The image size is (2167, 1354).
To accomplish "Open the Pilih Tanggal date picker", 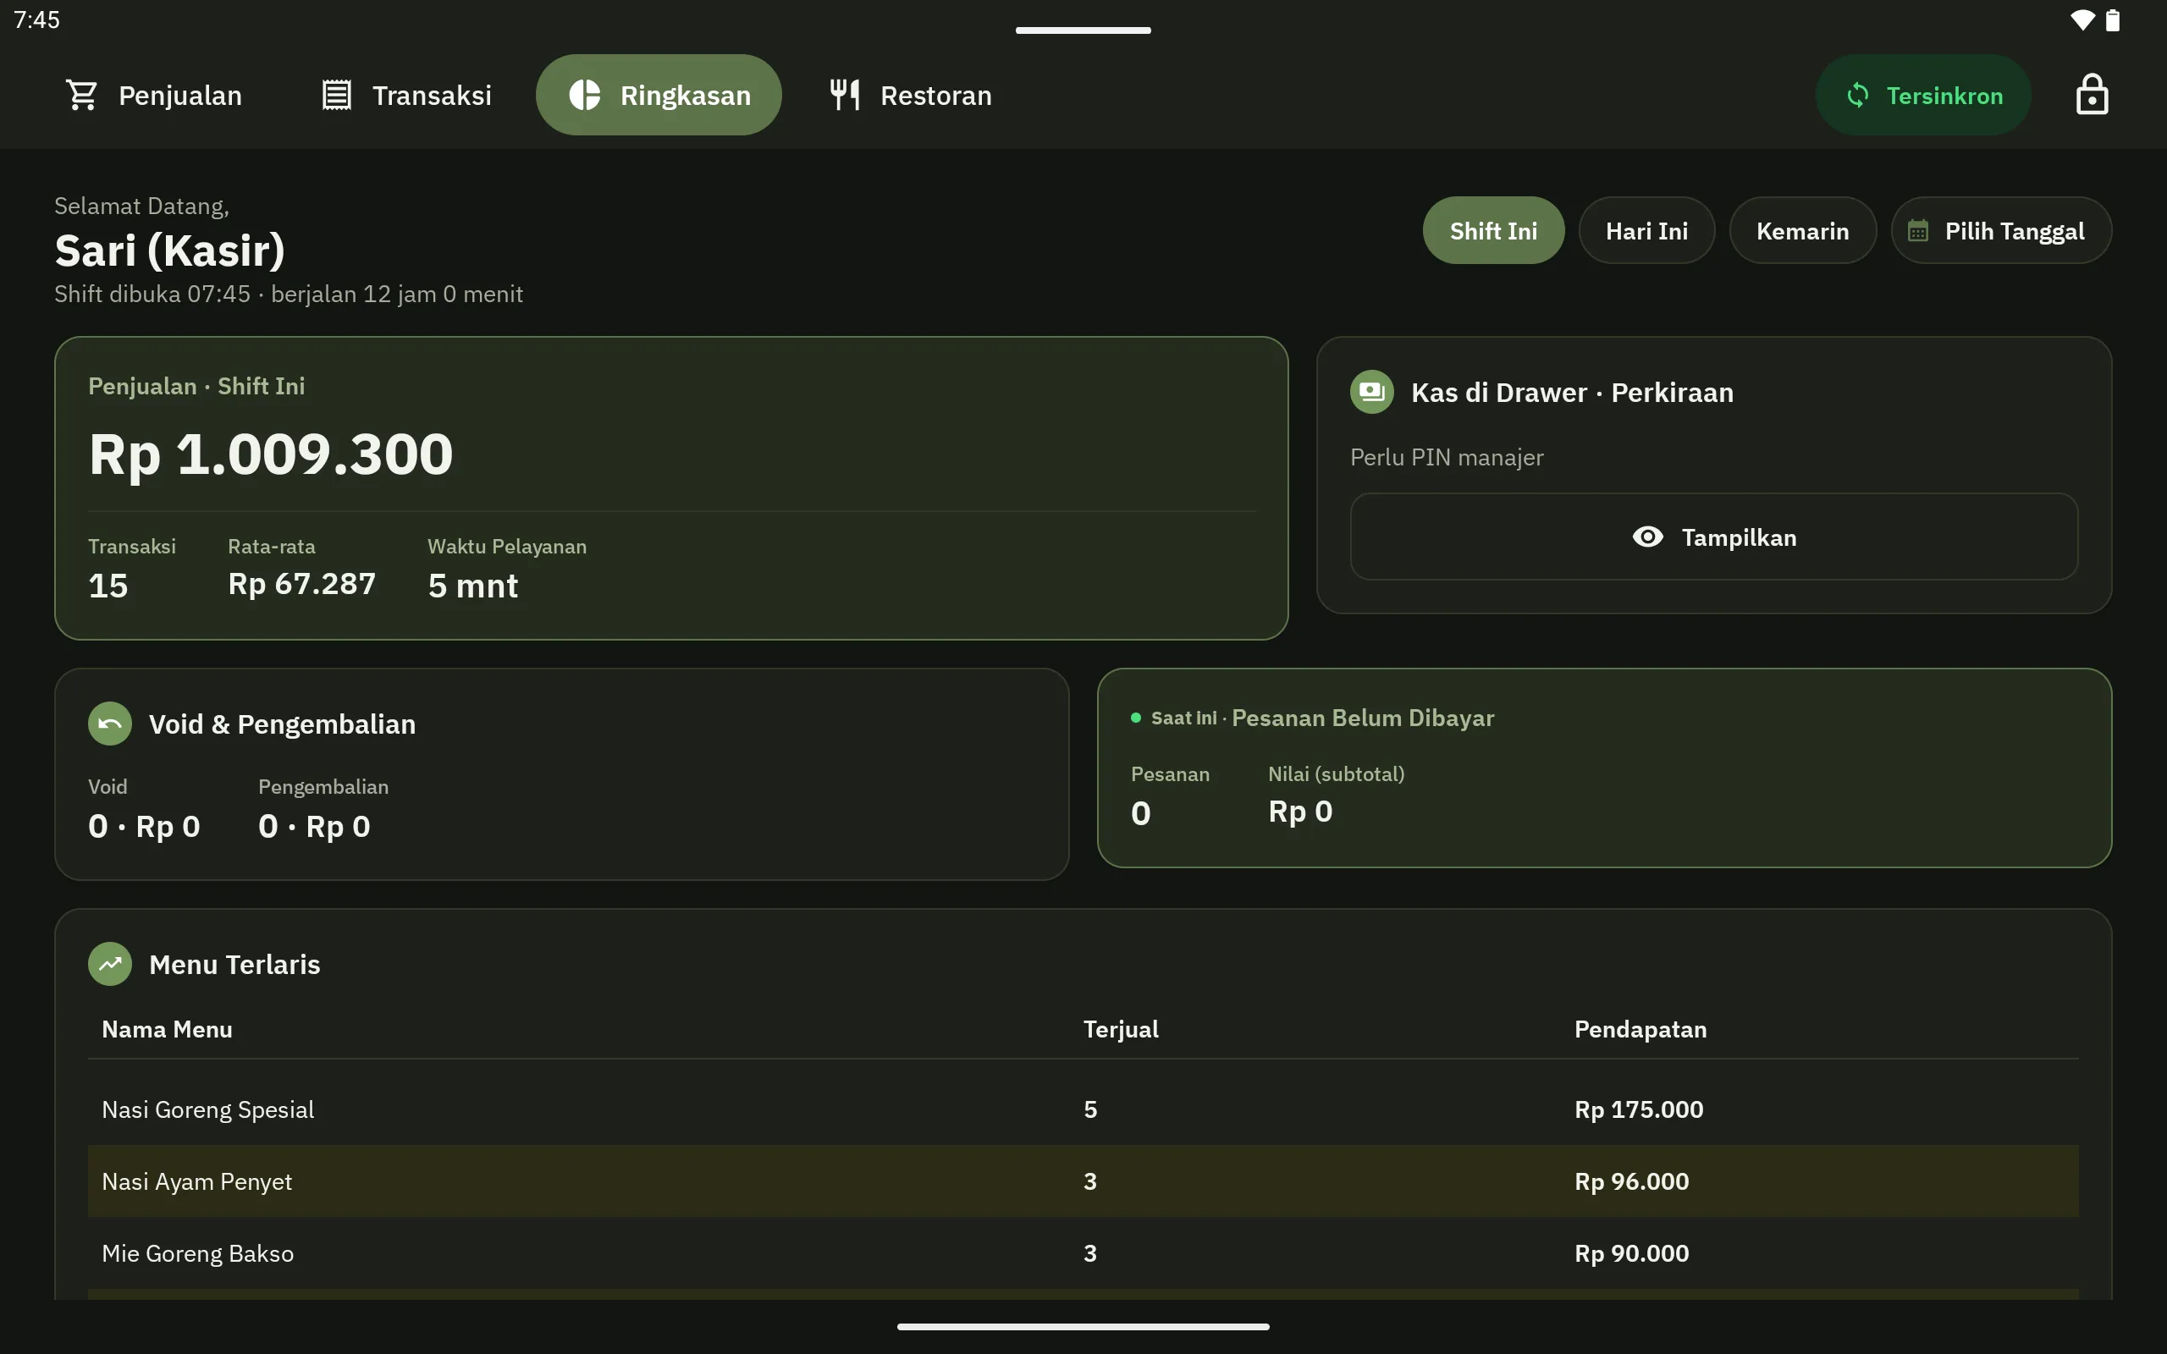I will [2000, 230].
